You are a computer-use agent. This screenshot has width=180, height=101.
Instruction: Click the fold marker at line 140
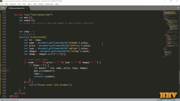click(x=1, y=79)
